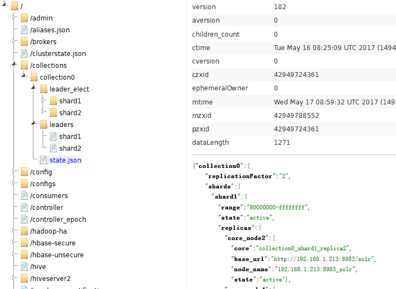Click the /hbase-secure folder icon
This screenshot has height=289, width=396.
(24, 243)
